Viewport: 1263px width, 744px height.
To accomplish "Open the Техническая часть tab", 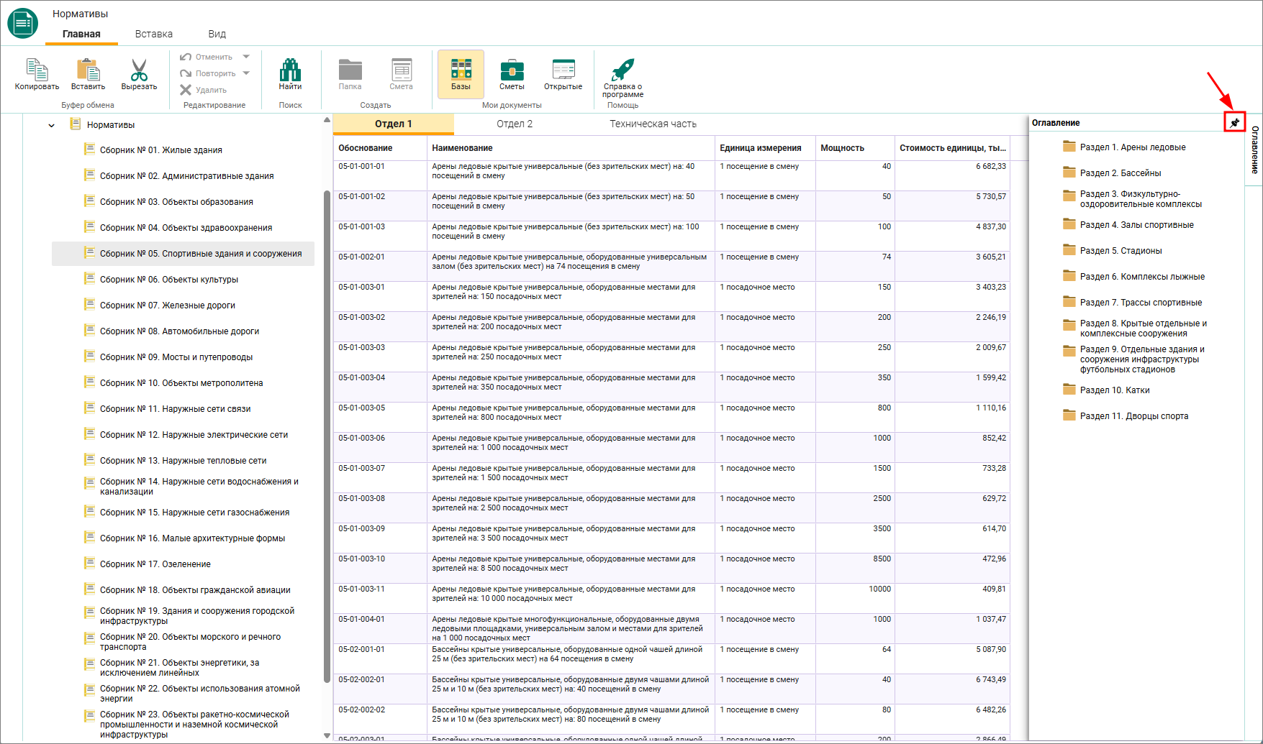I will click(x=653, y=124).
